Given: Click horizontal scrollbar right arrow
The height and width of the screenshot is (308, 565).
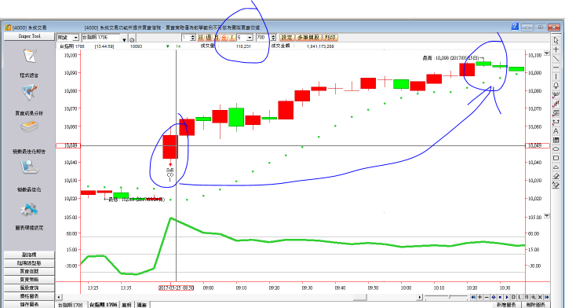Looking at the screenshot, I should click(419, 297).
